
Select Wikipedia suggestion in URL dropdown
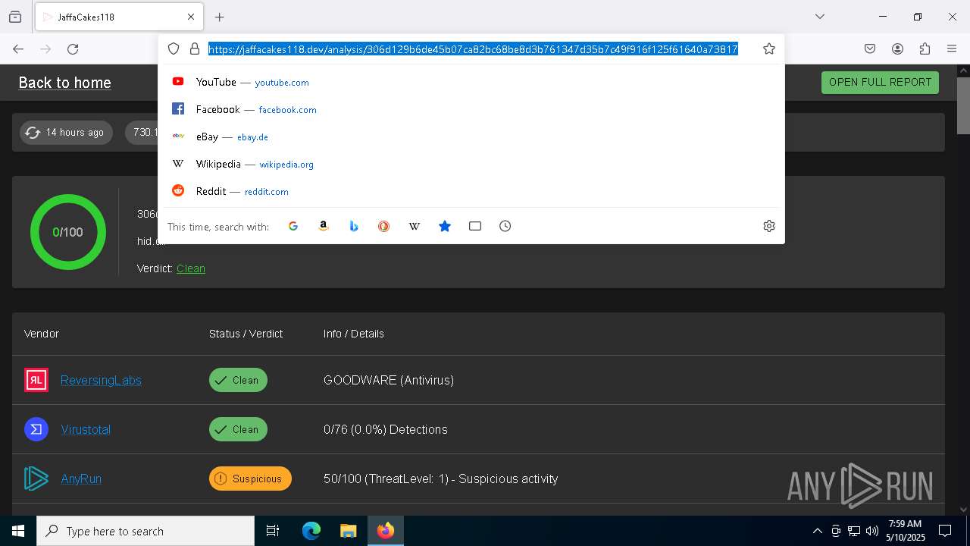click(x=471, y=164)
